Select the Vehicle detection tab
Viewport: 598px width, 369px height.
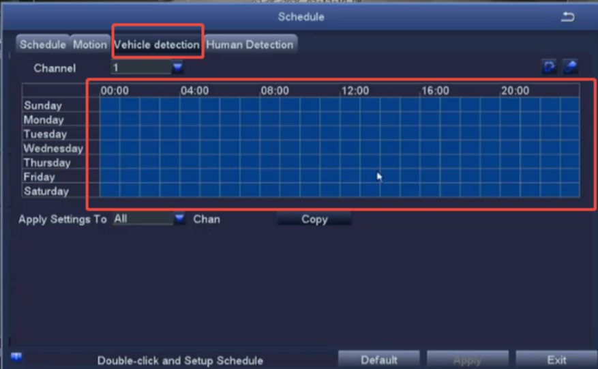(157, 45)
